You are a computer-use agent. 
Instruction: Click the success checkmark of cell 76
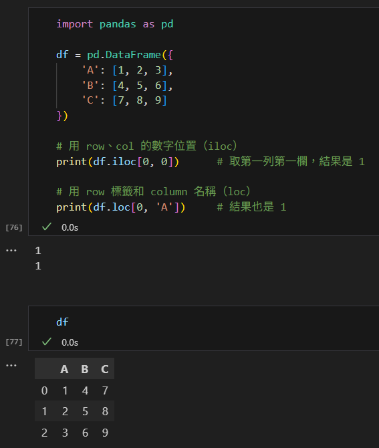tap(47, 227)
